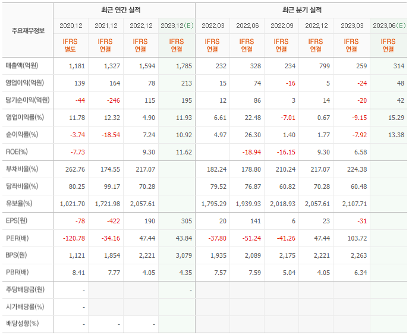Click the -24 operating profit value
This screenshot has width=409, height=335.
[x=362, y=83]
